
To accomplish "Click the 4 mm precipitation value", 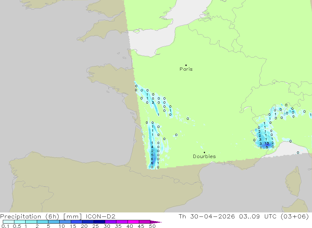I will [x=152, y=147].
